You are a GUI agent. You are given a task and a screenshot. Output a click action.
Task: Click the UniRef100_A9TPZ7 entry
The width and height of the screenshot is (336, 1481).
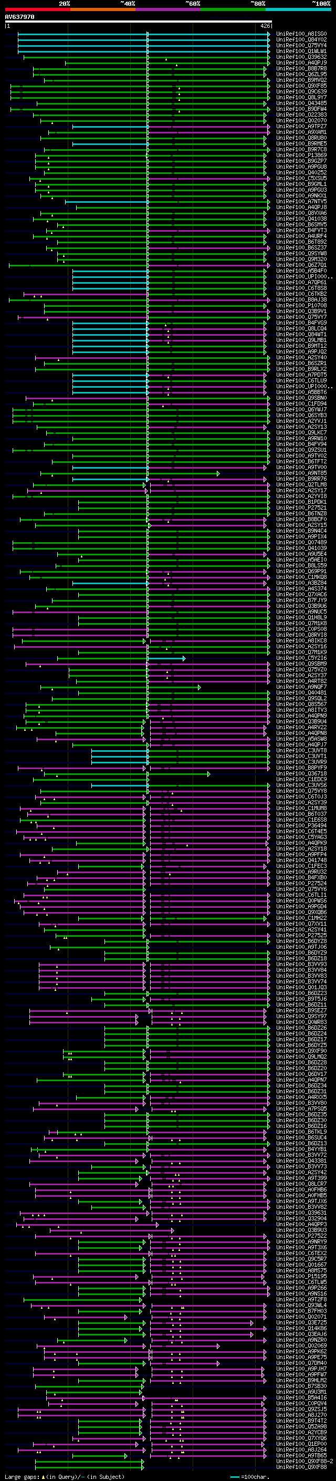coord(301,127)
